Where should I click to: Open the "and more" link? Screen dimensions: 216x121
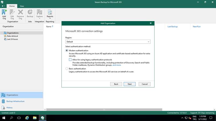(x=117, y=65)
